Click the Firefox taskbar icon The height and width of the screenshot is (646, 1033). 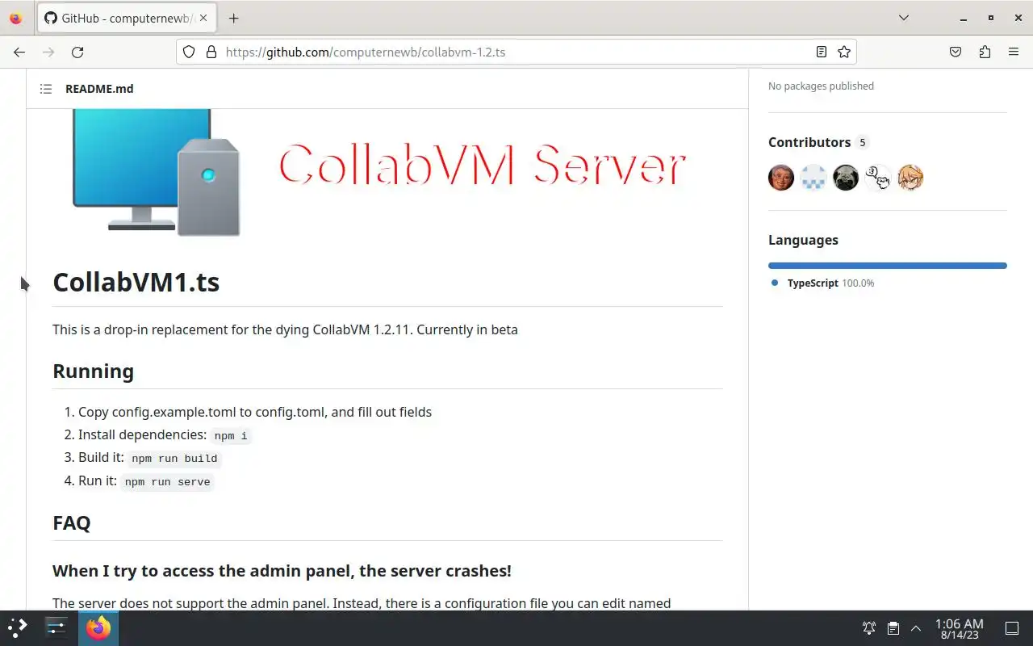click(98, 627)
